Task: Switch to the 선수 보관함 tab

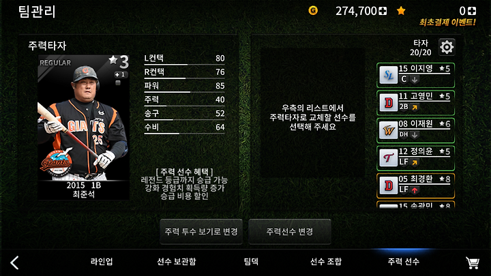Action: (x=177, y=261)
